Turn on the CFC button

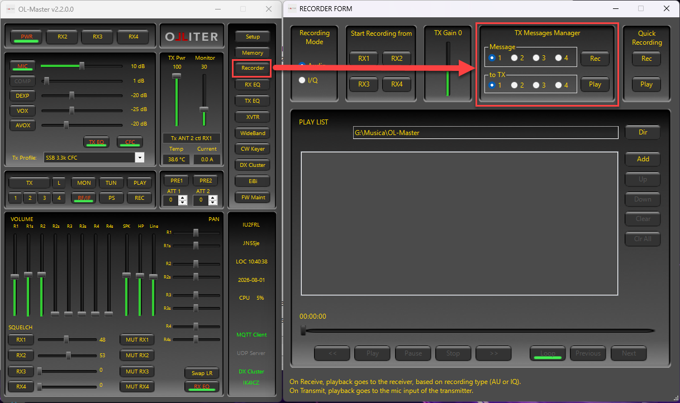click(130, 142)
